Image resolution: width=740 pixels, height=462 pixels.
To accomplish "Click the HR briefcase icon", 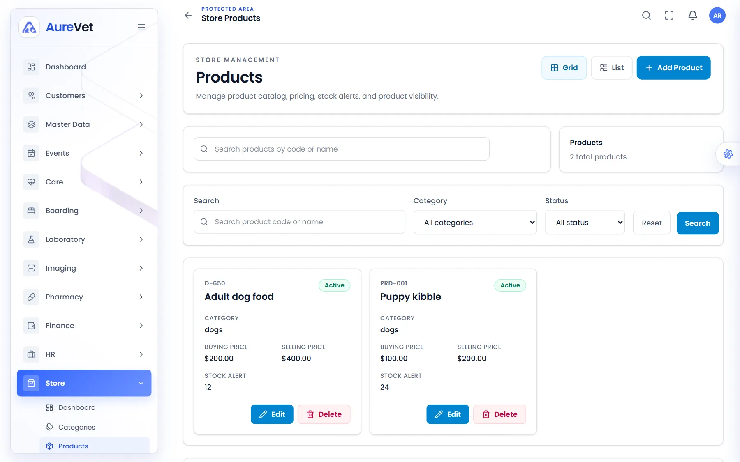I will (x=31, y=354).
